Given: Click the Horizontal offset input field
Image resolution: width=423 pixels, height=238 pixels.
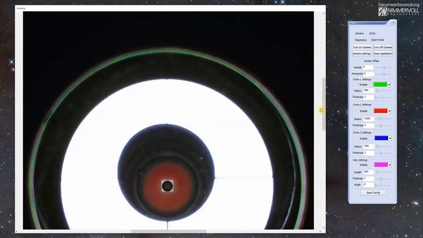Looking at the screenshot, I should [369, 73].
